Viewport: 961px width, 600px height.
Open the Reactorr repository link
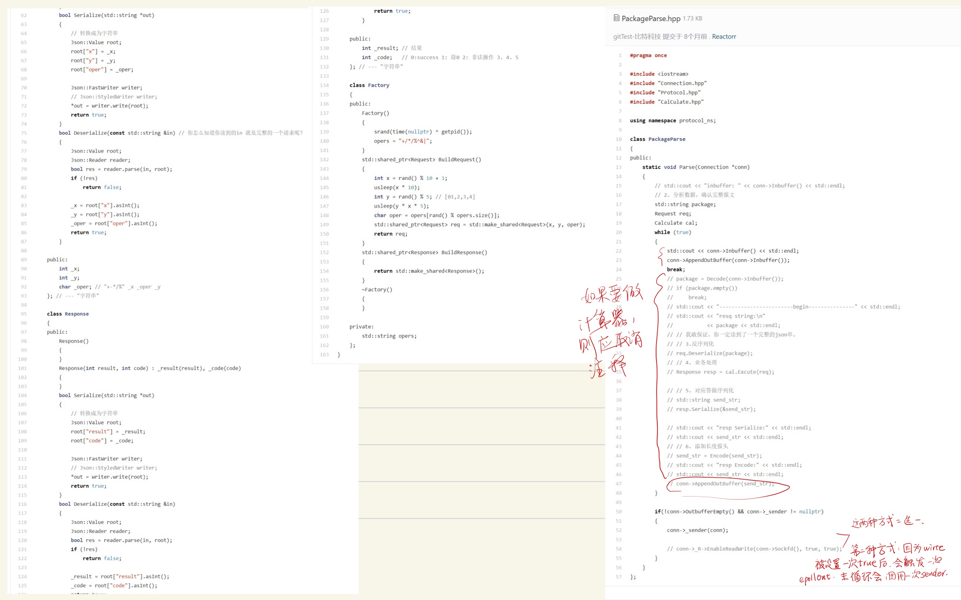[724, 37]
